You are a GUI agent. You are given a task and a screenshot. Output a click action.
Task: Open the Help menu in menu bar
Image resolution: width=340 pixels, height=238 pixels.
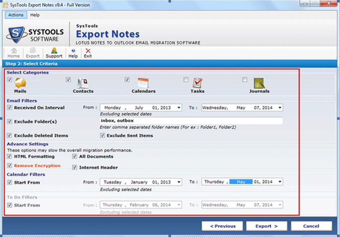[x=35, y=15]
